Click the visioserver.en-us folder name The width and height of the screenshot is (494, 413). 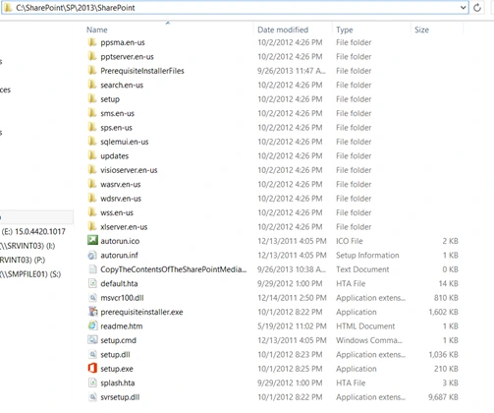pos(129,170)
